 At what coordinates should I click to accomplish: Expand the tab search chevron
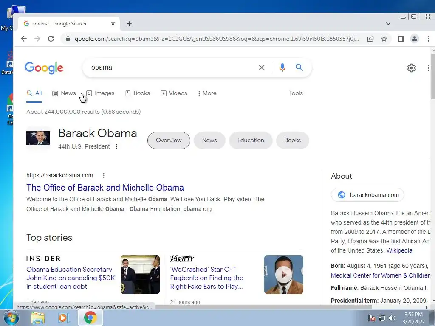pos(388,24)
